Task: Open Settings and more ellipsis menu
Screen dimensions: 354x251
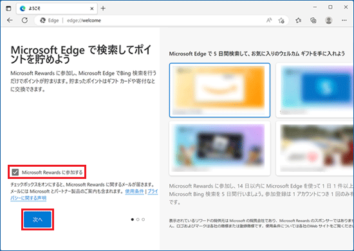Action: pos(344,21)
